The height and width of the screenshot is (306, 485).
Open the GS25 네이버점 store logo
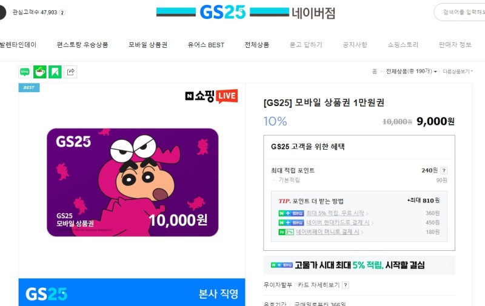coord(246,12)
